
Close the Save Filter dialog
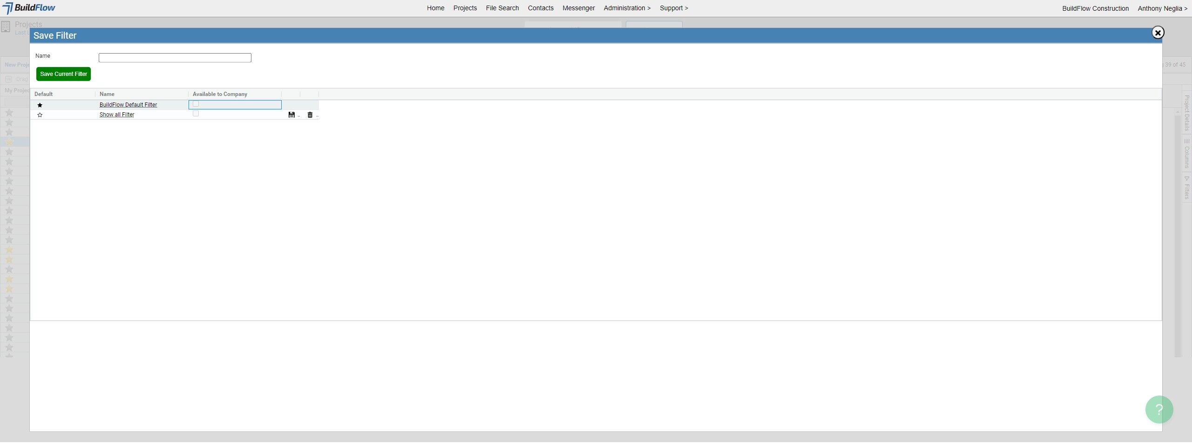click(1158, 33)
